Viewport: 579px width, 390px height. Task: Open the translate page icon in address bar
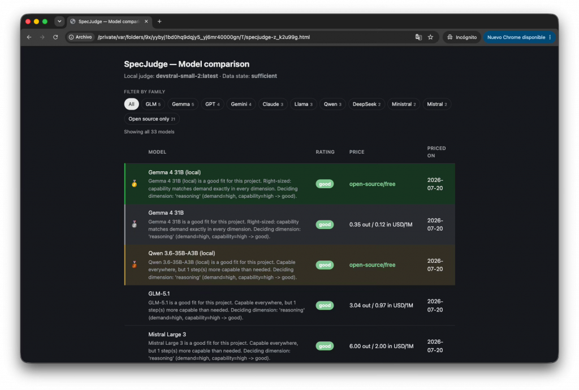(x=418, y=37)
